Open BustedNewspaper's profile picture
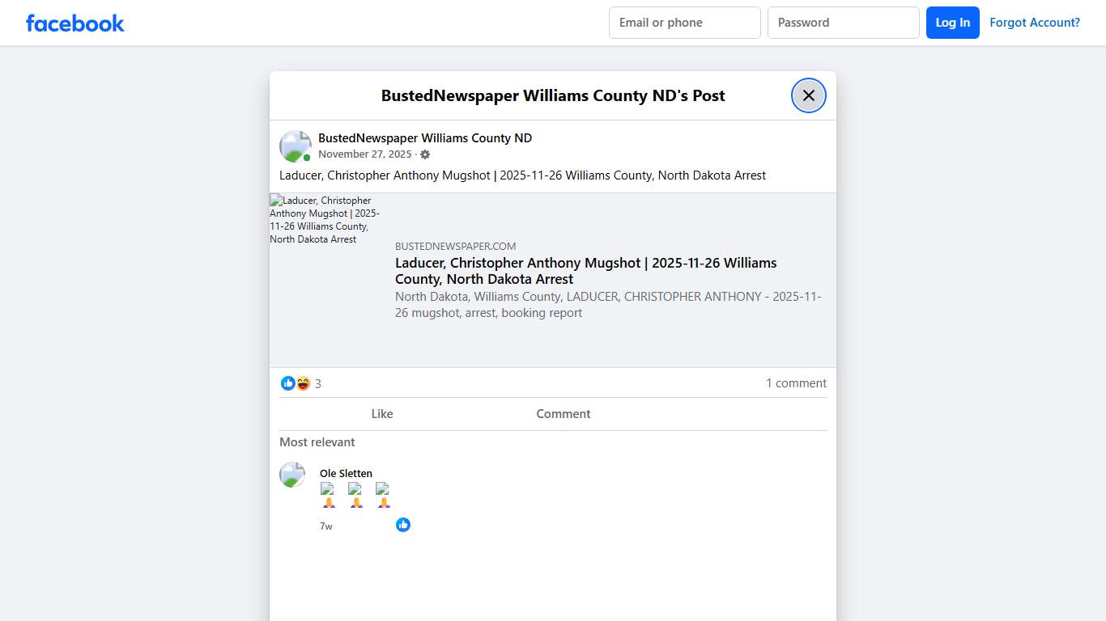The width and height of the screenshot is (1106, 621). [295, 146]
